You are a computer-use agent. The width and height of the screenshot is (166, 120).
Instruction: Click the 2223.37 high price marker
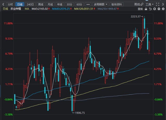pyautogui.click(x=136, y=17)
